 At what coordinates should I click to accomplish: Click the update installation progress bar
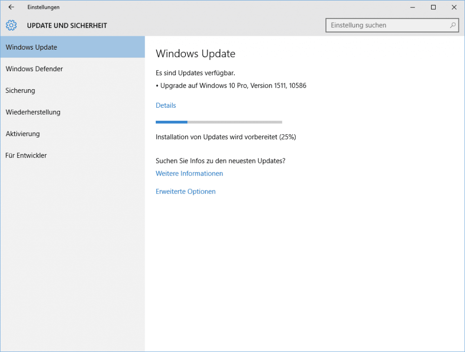click(219, 122)
